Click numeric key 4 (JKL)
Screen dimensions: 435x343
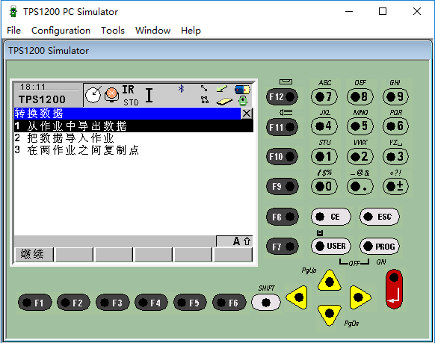324,126
